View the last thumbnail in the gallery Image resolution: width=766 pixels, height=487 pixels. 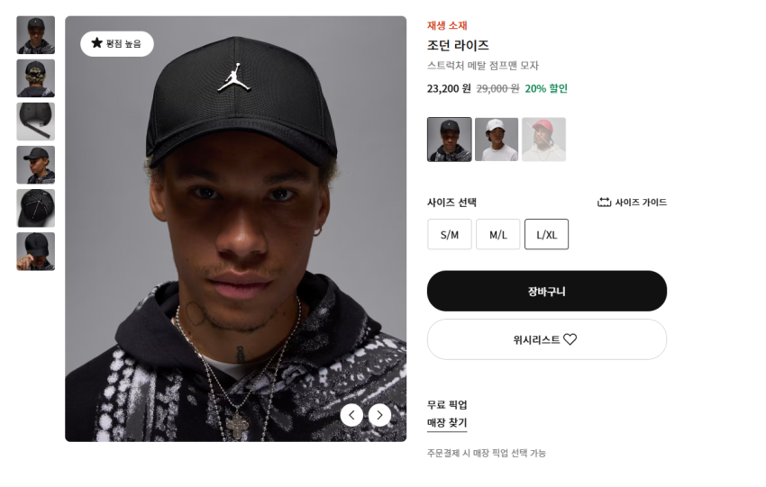36,251
